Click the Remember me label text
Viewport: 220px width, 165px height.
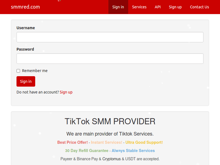point(35,71)
